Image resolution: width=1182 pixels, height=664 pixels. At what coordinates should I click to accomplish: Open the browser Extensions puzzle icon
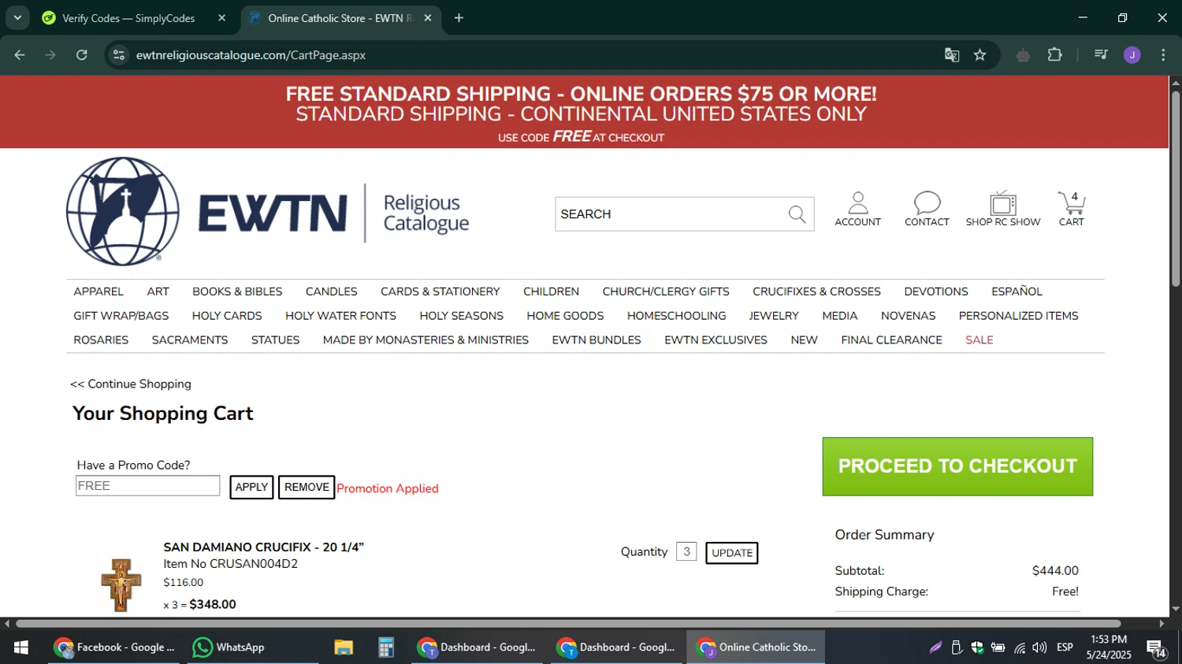click(x=1054, y=55)
